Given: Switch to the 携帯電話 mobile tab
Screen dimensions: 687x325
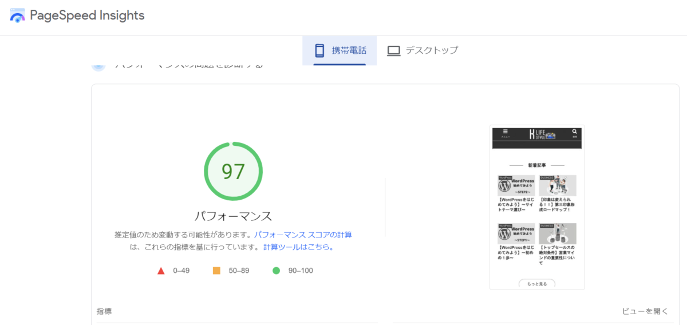Looking at the screenshot, I should tap(339, 50).
